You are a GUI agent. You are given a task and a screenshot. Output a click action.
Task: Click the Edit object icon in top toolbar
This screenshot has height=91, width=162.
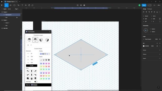click(78, 5)
